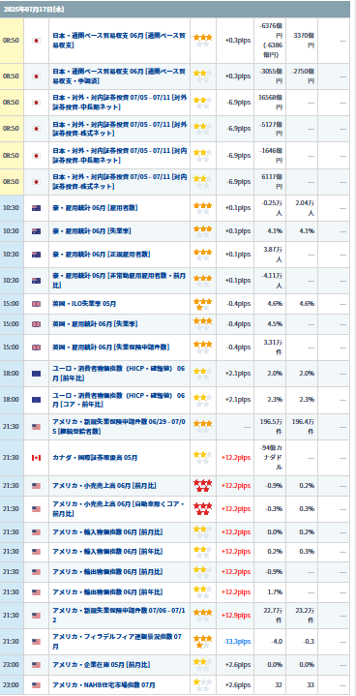
Task: Open アメリカ・NAHB住宅市場指数 07月 link
Action: click(104, 685)
